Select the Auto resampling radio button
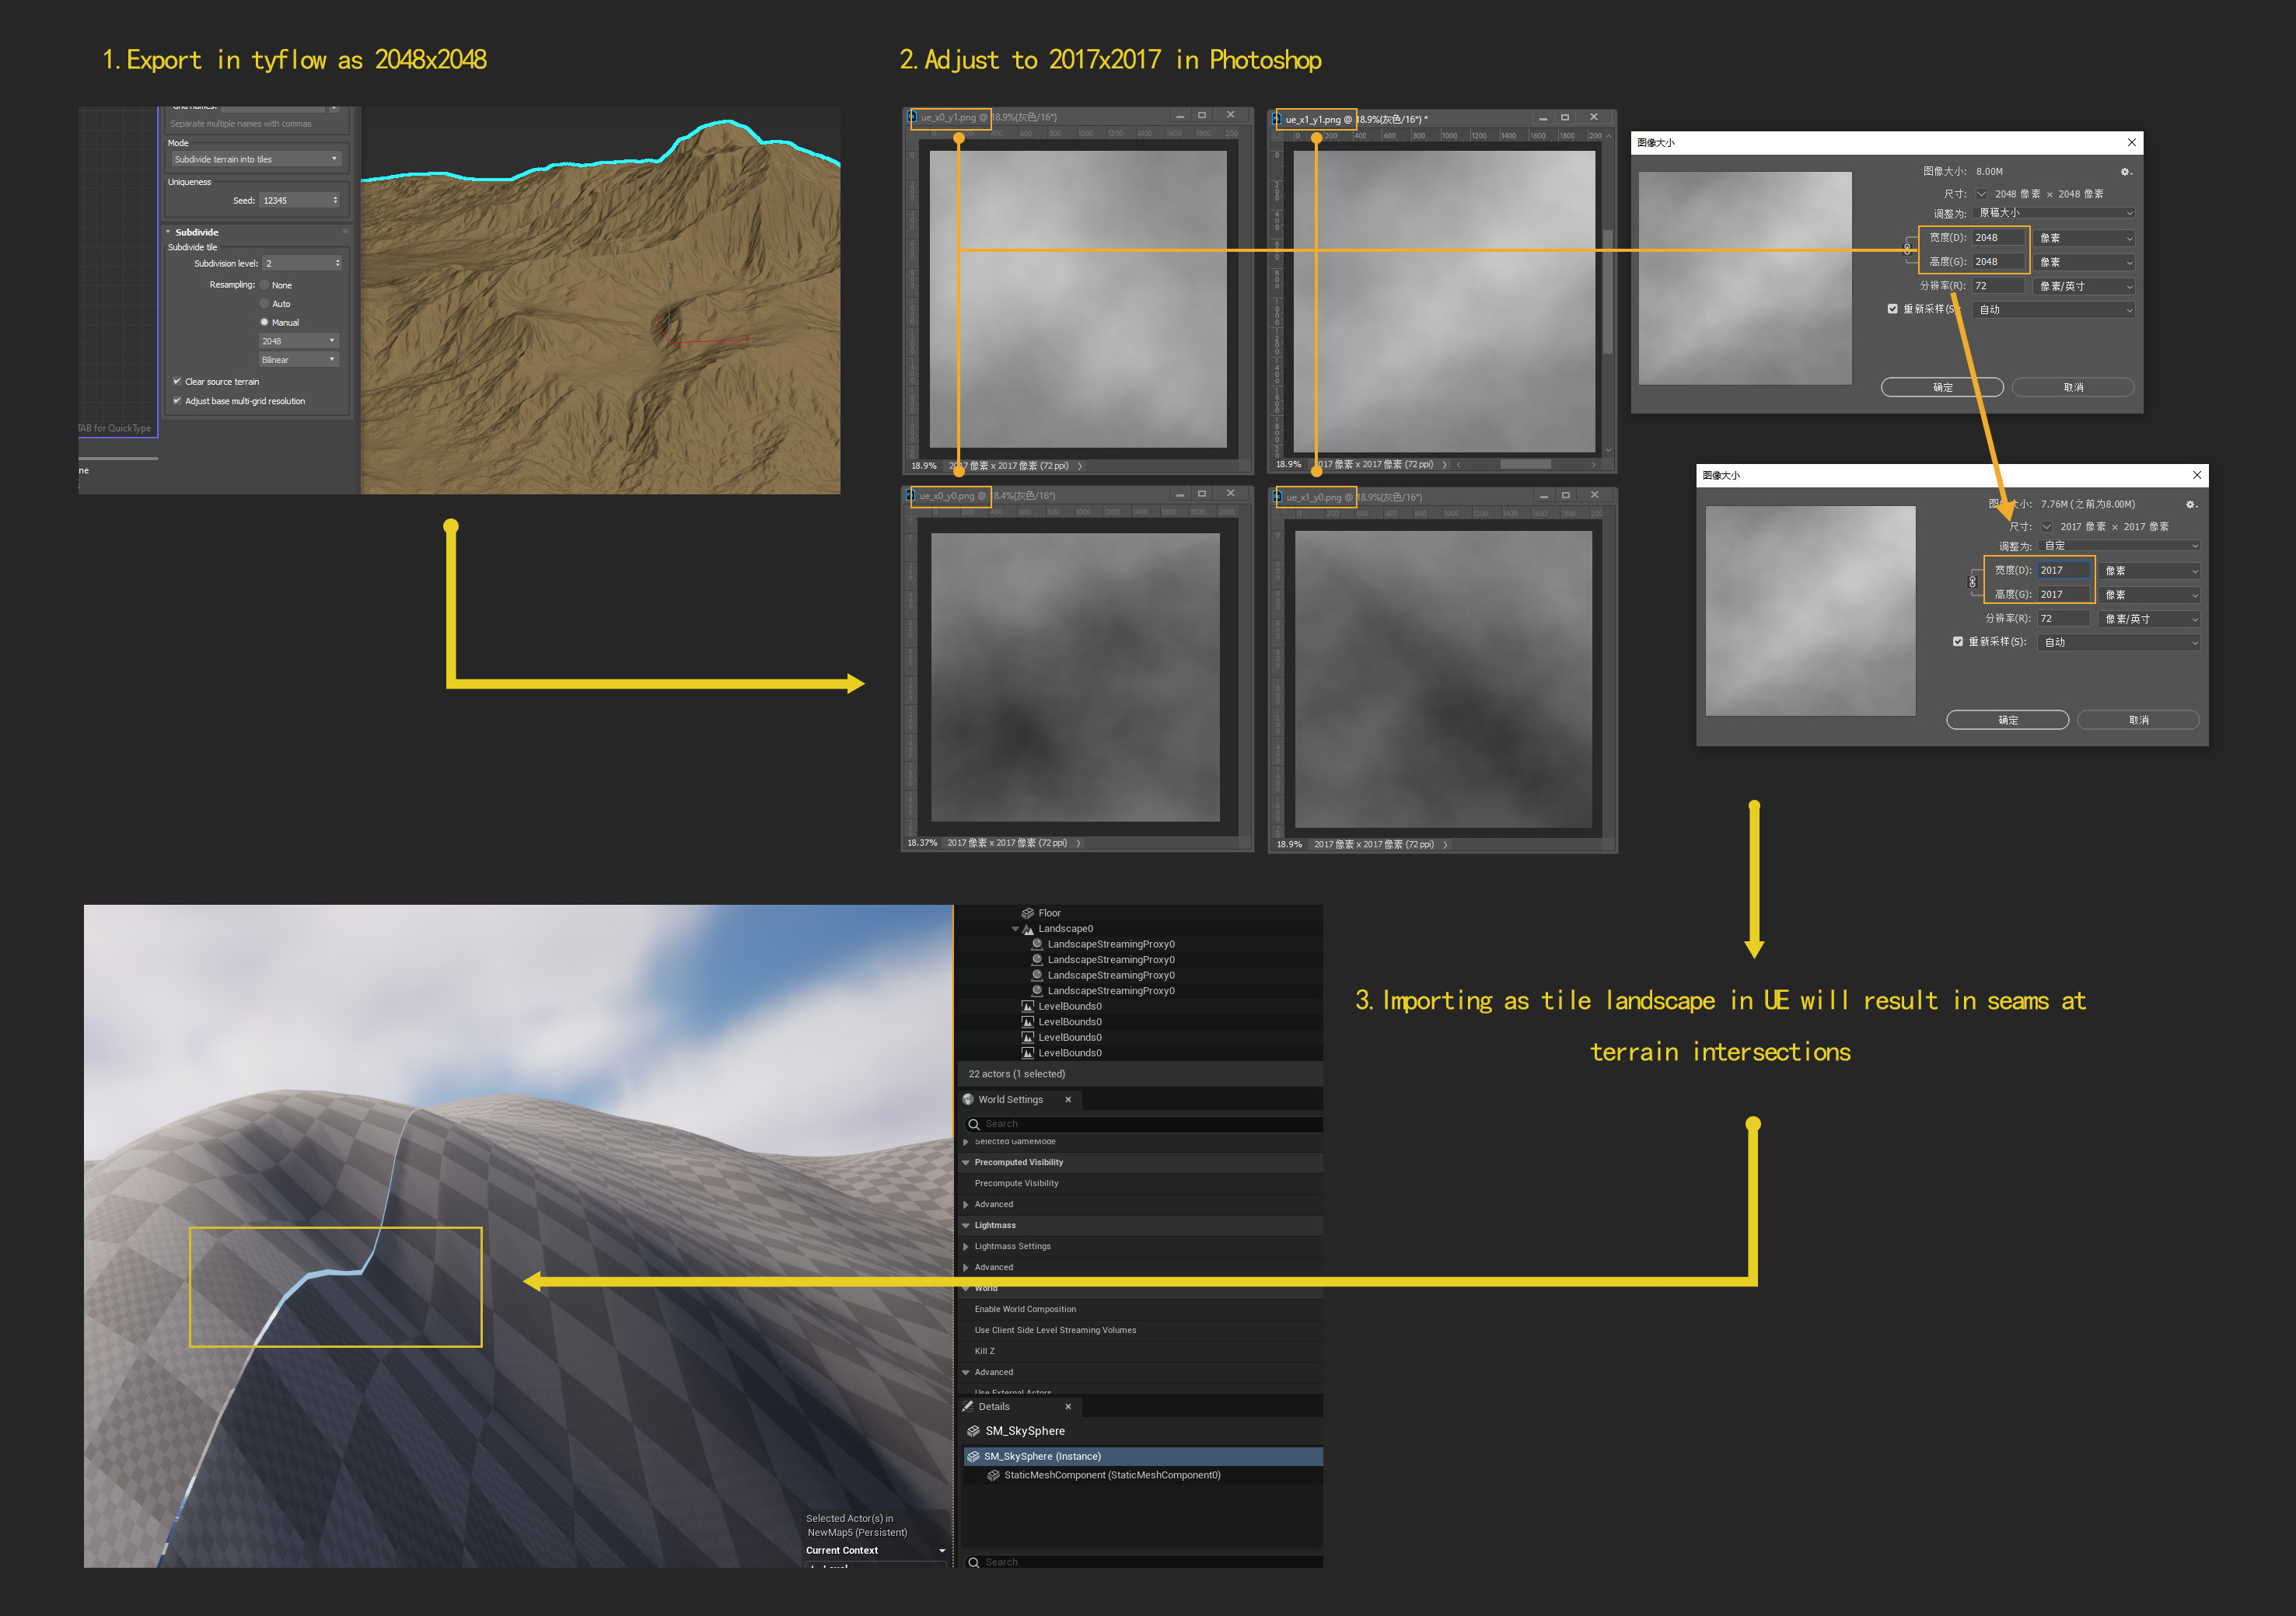This screenshot has height=1616, width=2296. (x=264, y=303)
